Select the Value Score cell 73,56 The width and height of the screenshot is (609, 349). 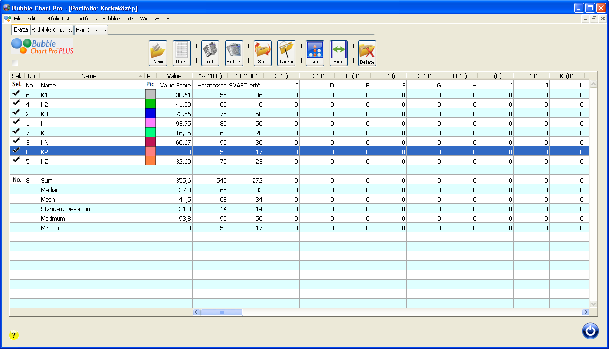click(175, 114)
